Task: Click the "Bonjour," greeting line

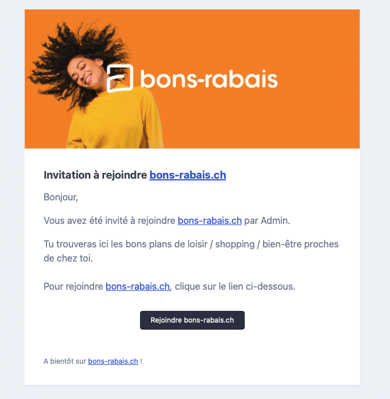Action: point(61,197)
